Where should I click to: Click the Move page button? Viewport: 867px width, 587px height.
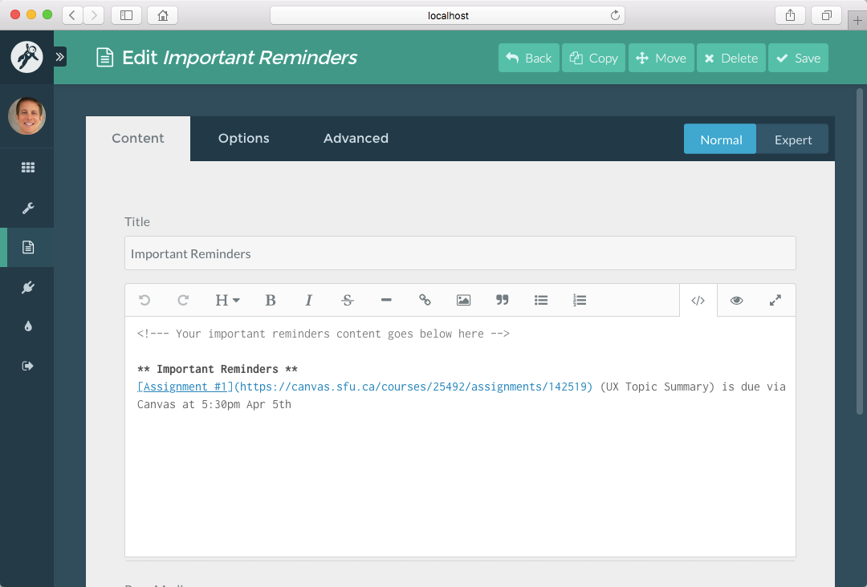coord(661,58)
